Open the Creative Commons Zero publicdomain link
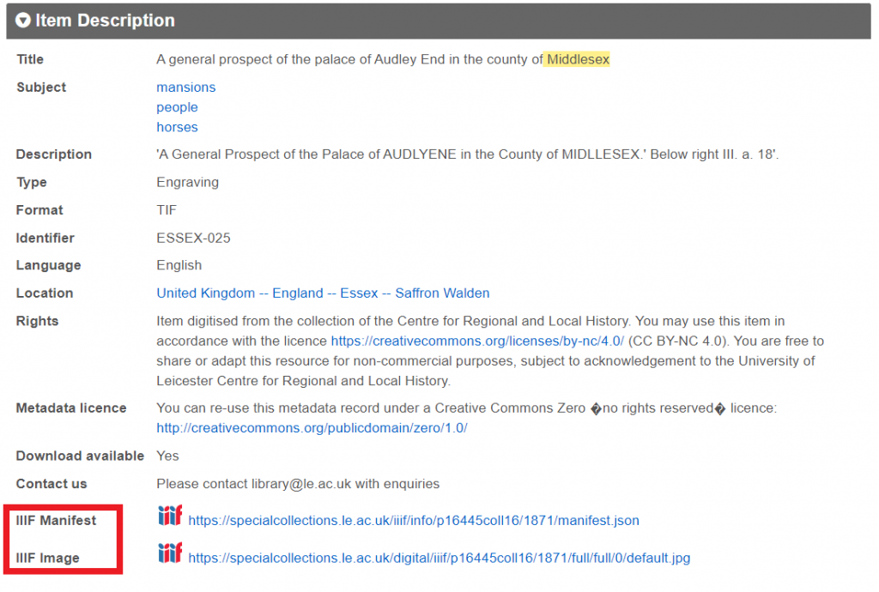Viewport: 879px width, 592px height. [312, 428]
